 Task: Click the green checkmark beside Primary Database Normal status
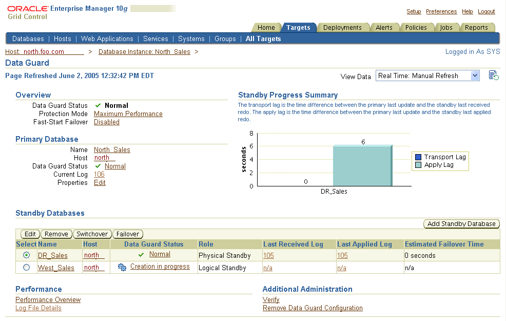(x=98, y=166)
